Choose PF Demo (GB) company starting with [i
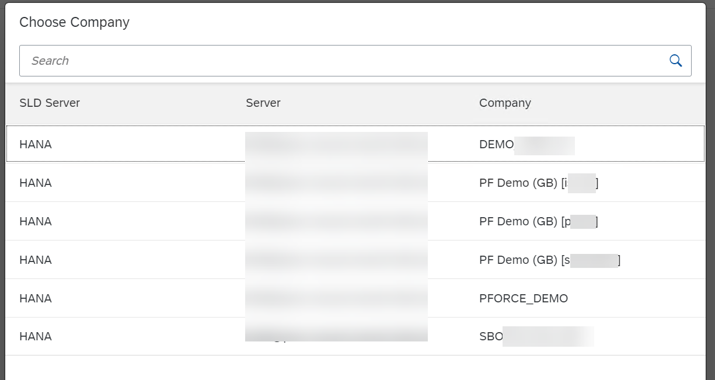 tap(519, 183)
